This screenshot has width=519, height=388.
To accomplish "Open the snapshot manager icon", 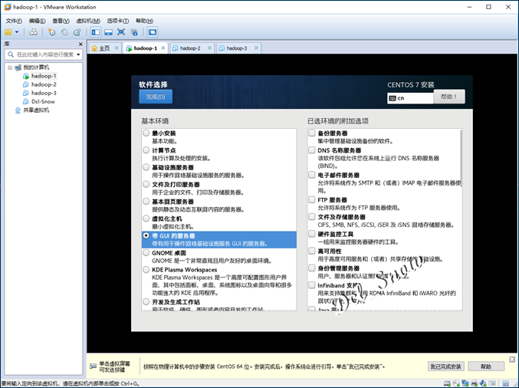I will pyautogui.click(x=77, y=32).
